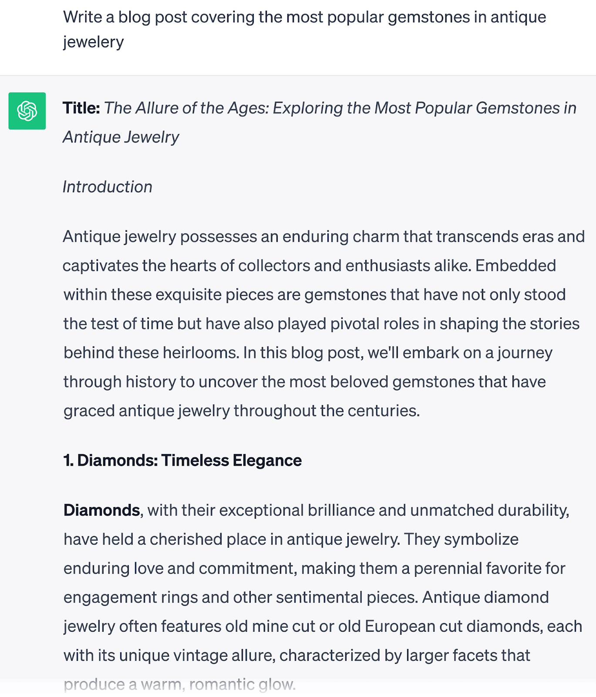Screen dimensions: 596x697
Task: Click the word "jewelery" in the prompt
Action: pos(94,42)
